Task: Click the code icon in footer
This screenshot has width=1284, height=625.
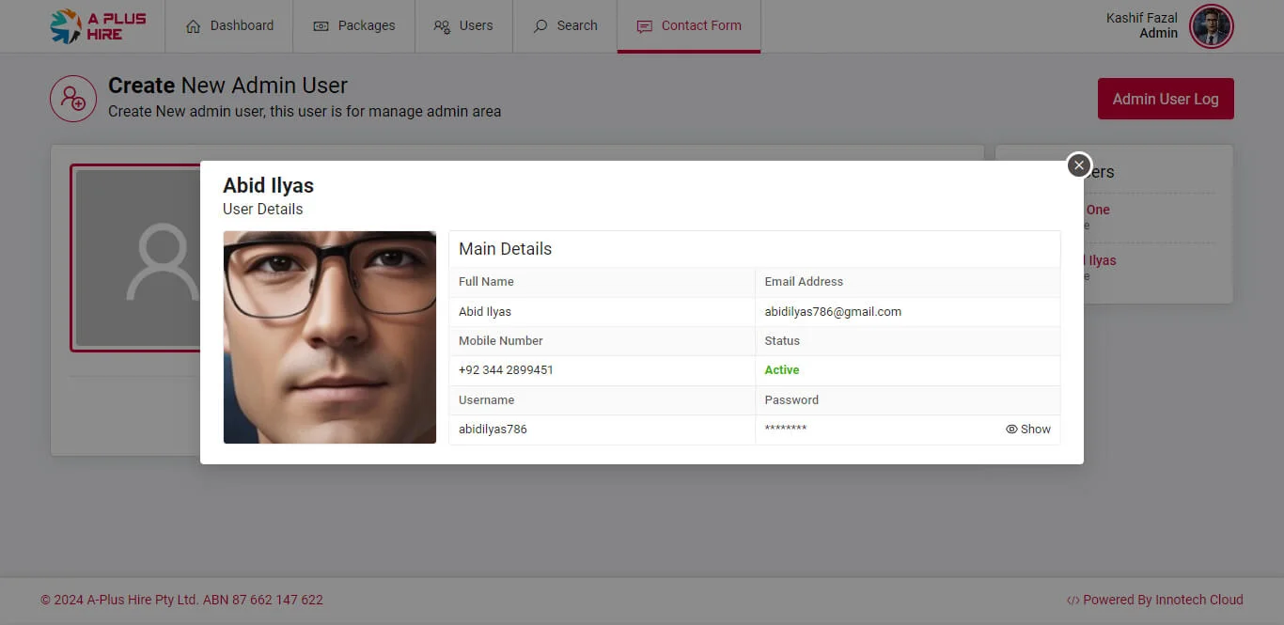Action: pyautogui.click(x=1073, y=601)
